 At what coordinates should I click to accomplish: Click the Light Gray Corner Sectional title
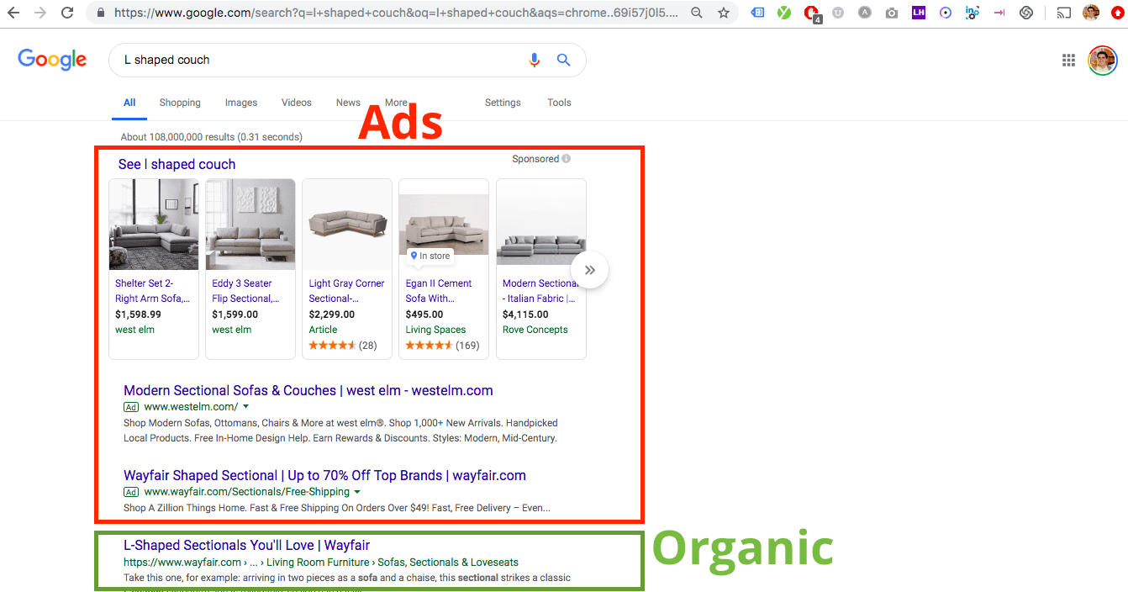click(346, 291)
